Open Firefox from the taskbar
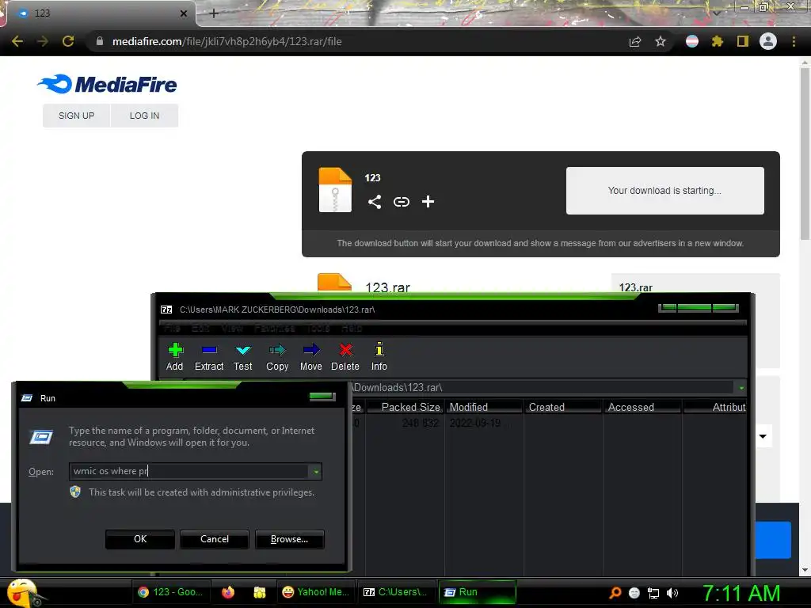This screenshot has height=608, width=811. click(228, 592)
